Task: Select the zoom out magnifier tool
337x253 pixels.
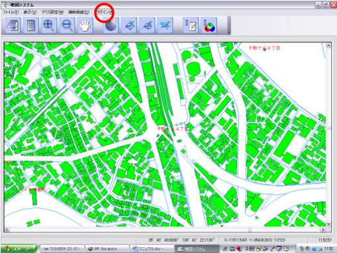Action: click(67, 25)
